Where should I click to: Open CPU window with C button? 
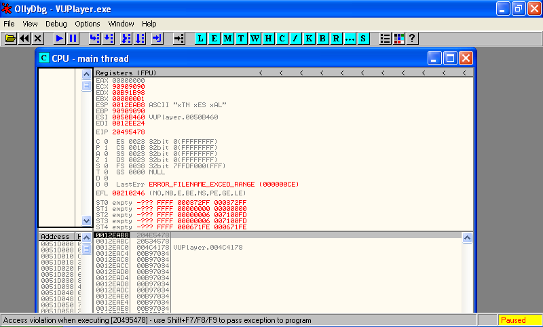click(282, 39)
